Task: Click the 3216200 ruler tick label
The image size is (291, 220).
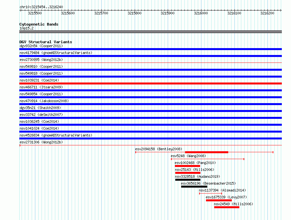Action: 267,13
